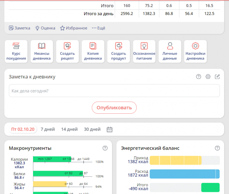Open Настройки дневника gear tile
The height and width of the screenshot is (194, 229).
click(195, 51)
